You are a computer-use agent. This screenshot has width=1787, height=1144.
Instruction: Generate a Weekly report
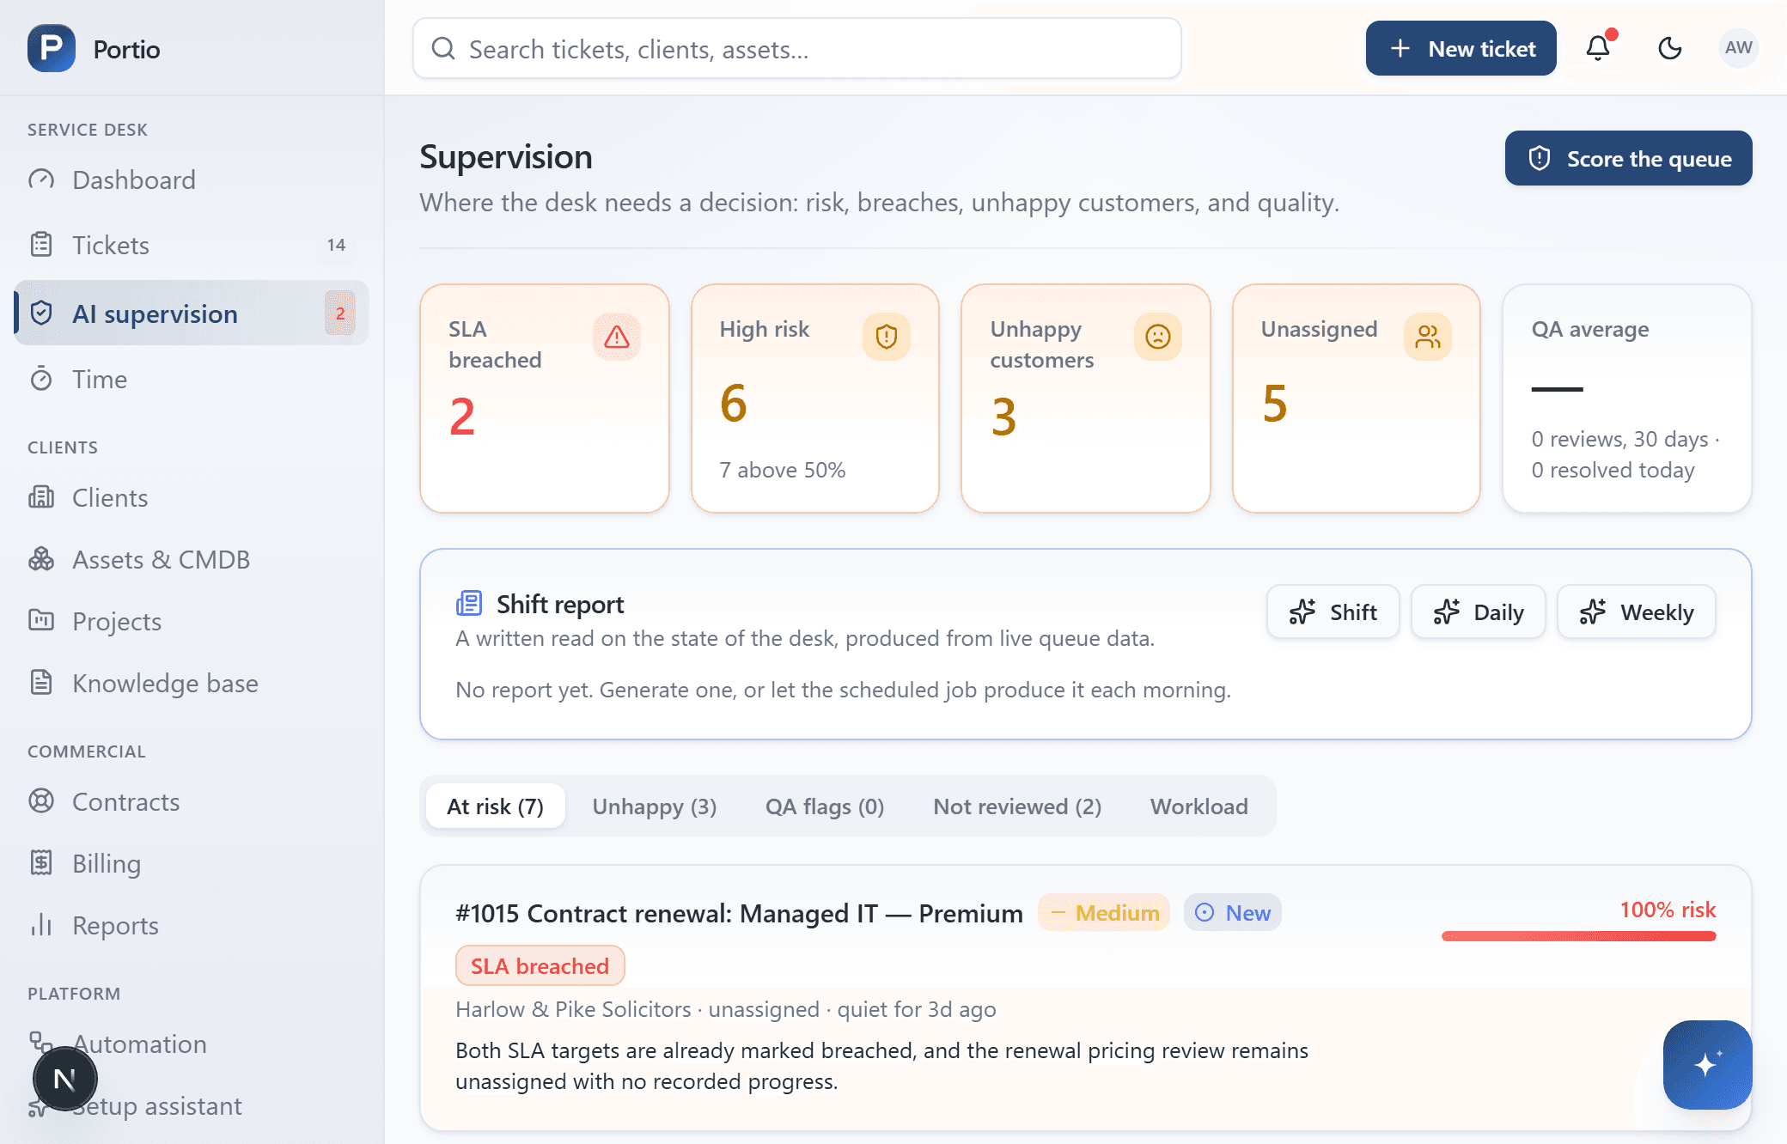pyautogui.click(x=1636, y=612)
